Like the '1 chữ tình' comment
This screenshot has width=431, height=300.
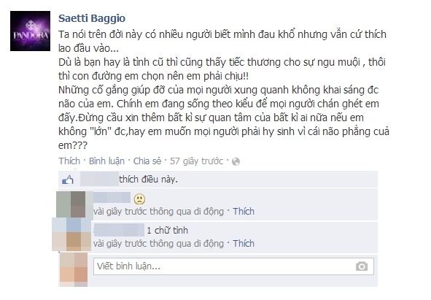244,244
